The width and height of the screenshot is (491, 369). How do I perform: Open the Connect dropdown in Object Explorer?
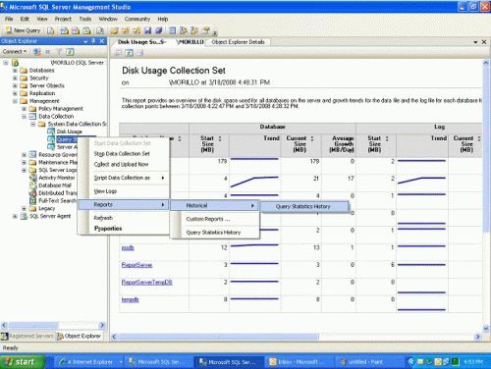[15, 52]
